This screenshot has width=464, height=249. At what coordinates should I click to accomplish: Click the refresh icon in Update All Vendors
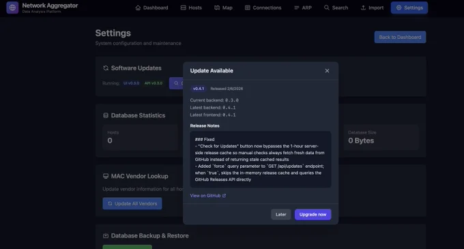pos(110,203)
